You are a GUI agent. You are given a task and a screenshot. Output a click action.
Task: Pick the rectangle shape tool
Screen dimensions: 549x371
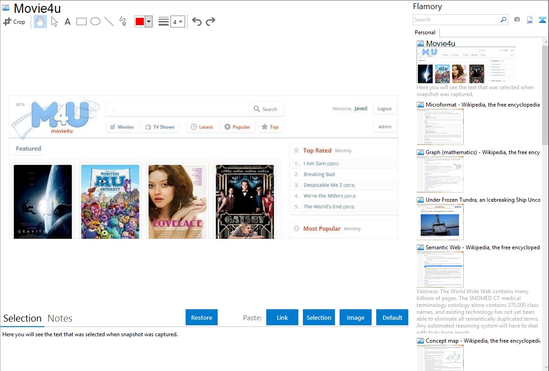pos(82,22)
